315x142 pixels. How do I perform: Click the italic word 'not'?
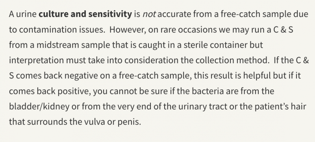149,14
